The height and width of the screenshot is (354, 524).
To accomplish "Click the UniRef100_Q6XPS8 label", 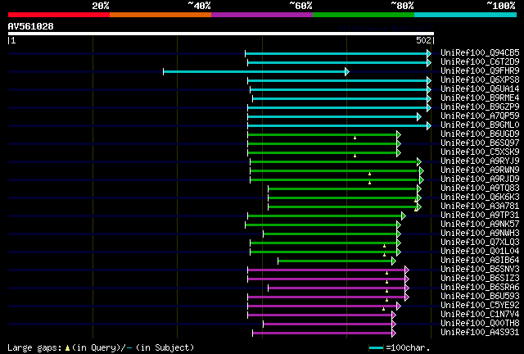I will 480,79.
